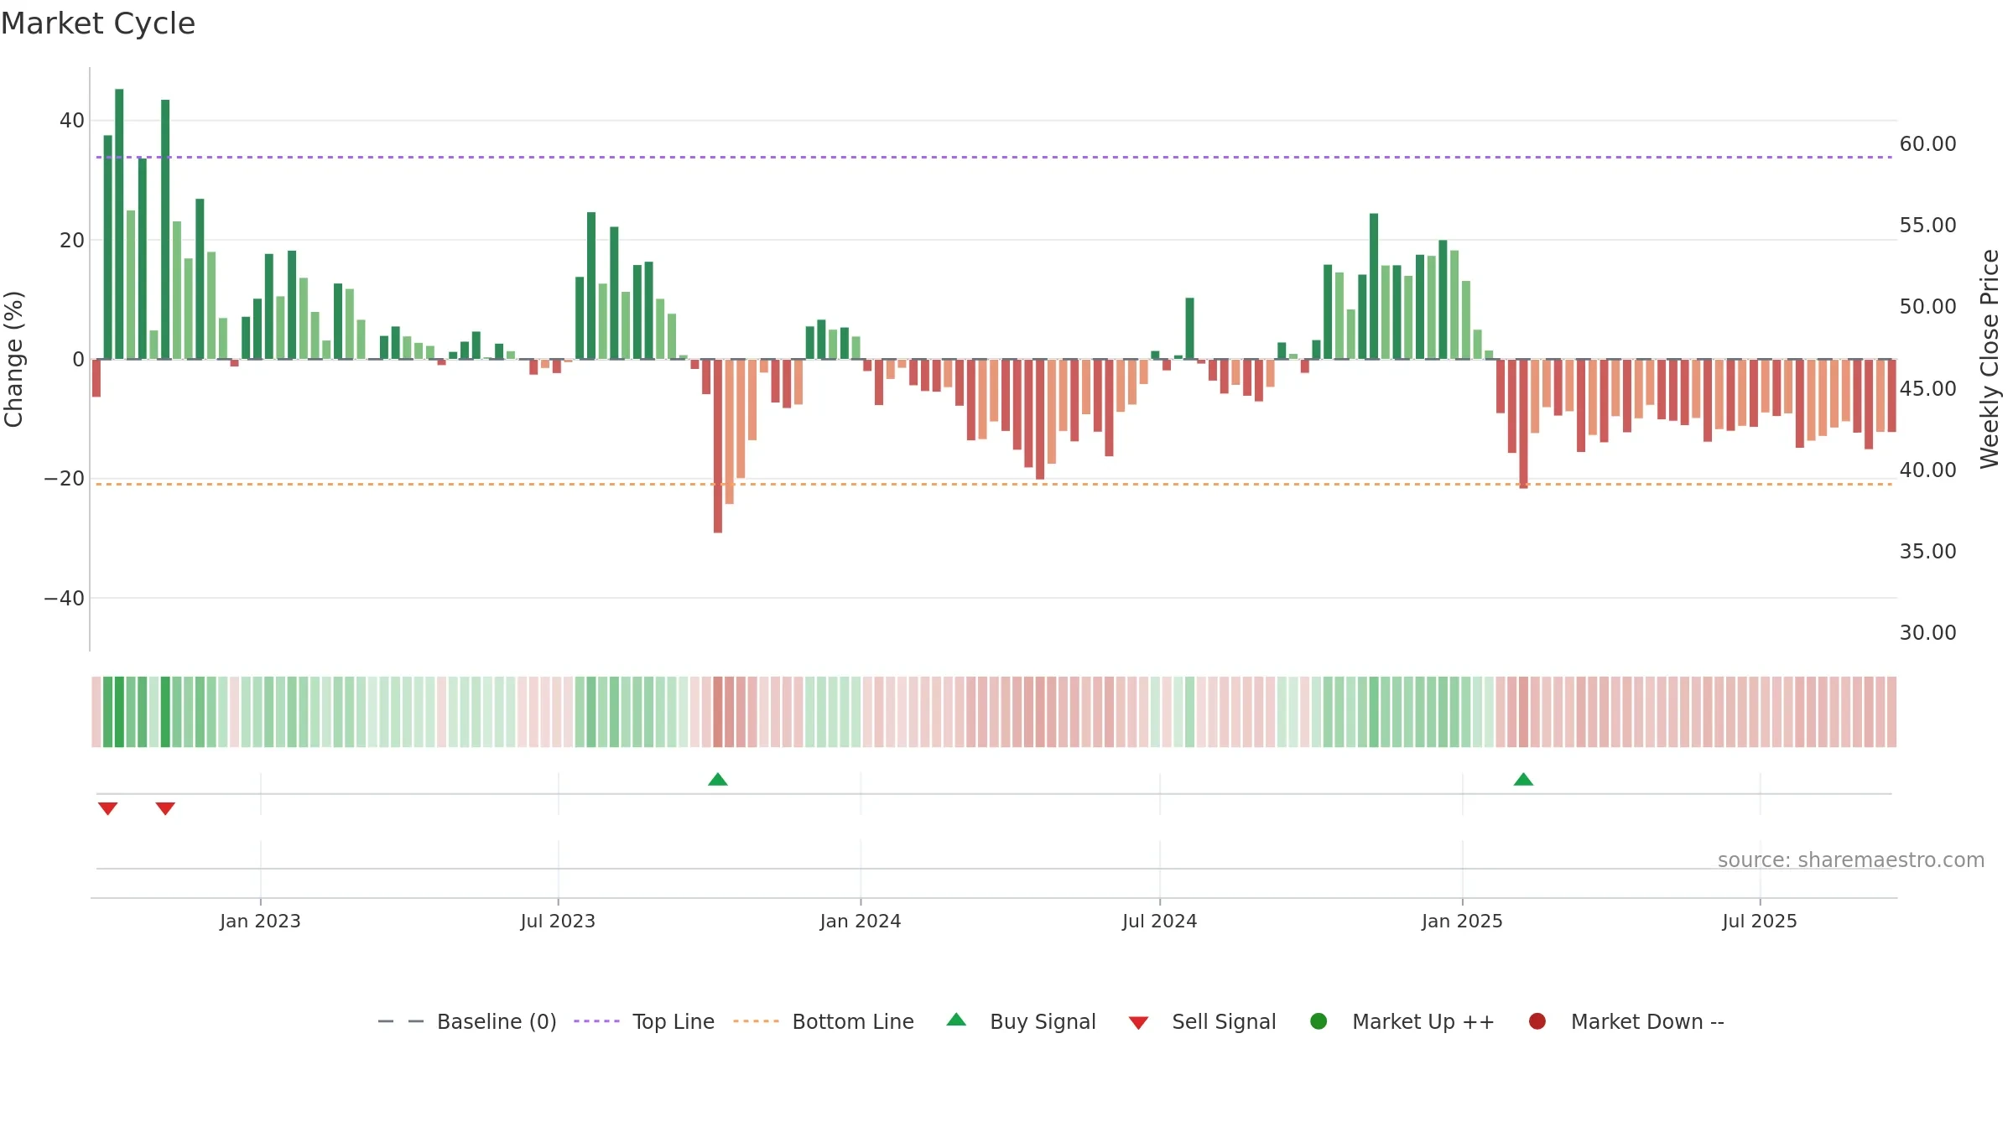
Task: Click the green buy signal triangle in early 2025
Action: pos(1523,780)
